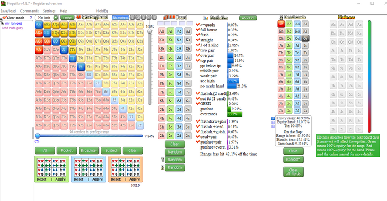Toggle JTs in the starting hand matrix
The image size is (387, 201).
click(x=72, y=50)
